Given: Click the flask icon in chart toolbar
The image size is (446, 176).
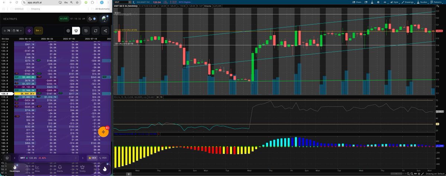Looking at the screenshot, I should pyautogui.click(x=372, y=2).
